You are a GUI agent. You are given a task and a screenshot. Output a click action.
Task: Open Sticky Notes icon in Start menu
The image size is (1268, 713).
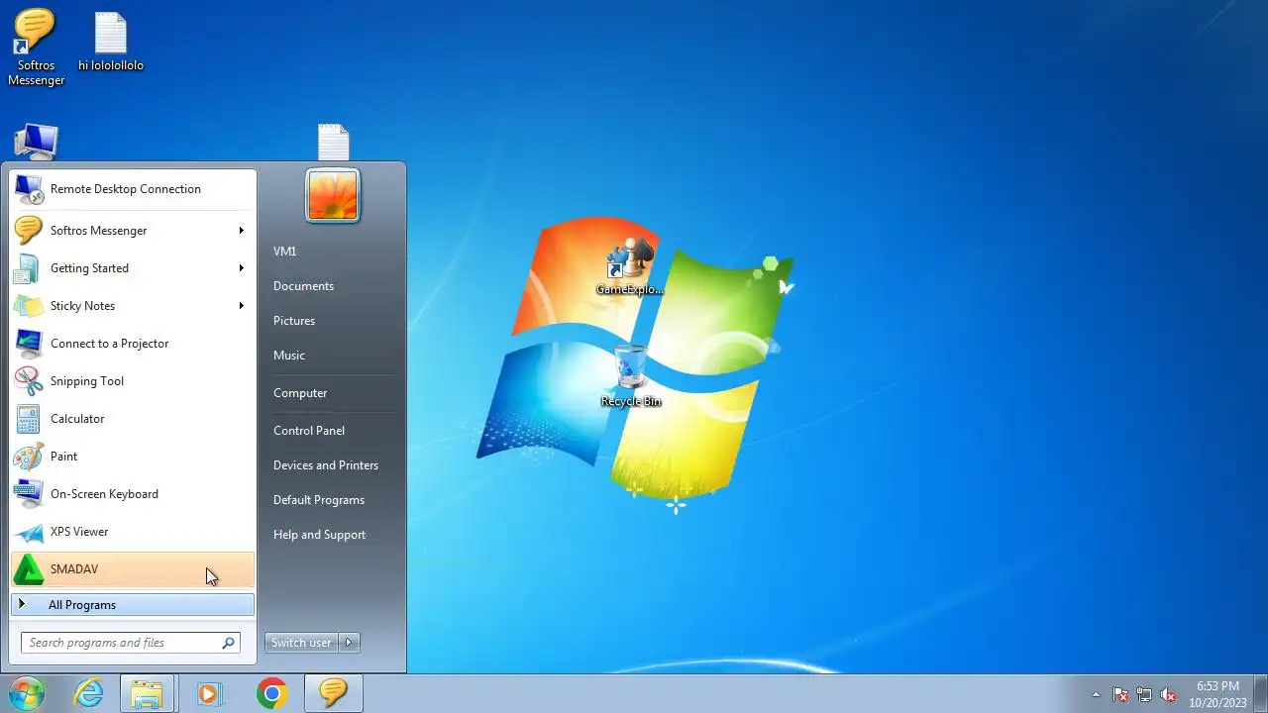pos(29,306)
